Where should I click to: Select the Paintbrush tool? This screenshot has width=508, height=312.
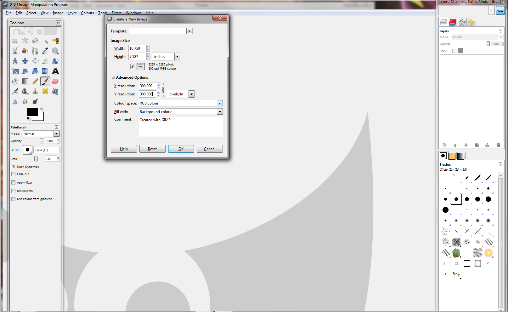click(45, 81)
